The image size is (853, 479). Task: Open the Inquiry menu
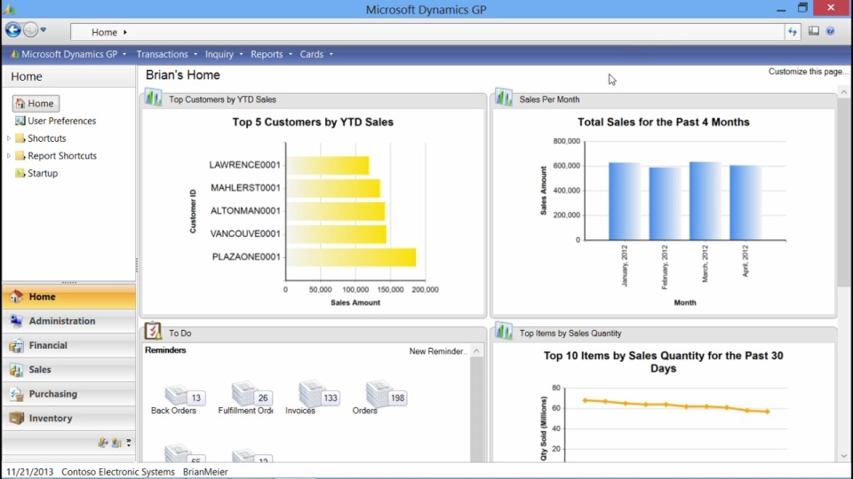coord(224,54)
